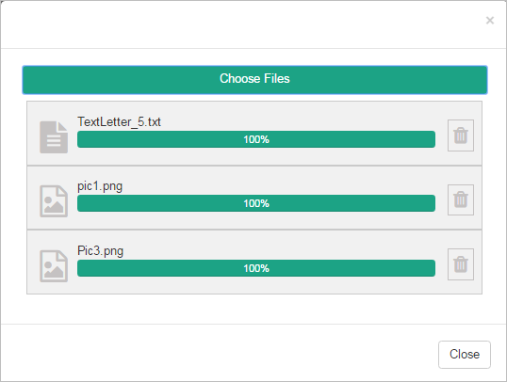Click Pic3.png 100% progress bar

pyautogui.click(x=256, y=268)
